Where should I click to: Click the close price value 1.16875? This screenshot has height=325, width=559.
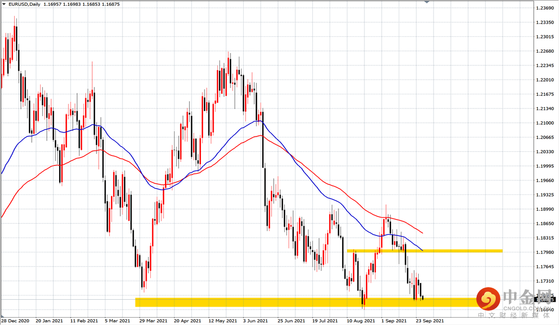(x=111, y=4)
